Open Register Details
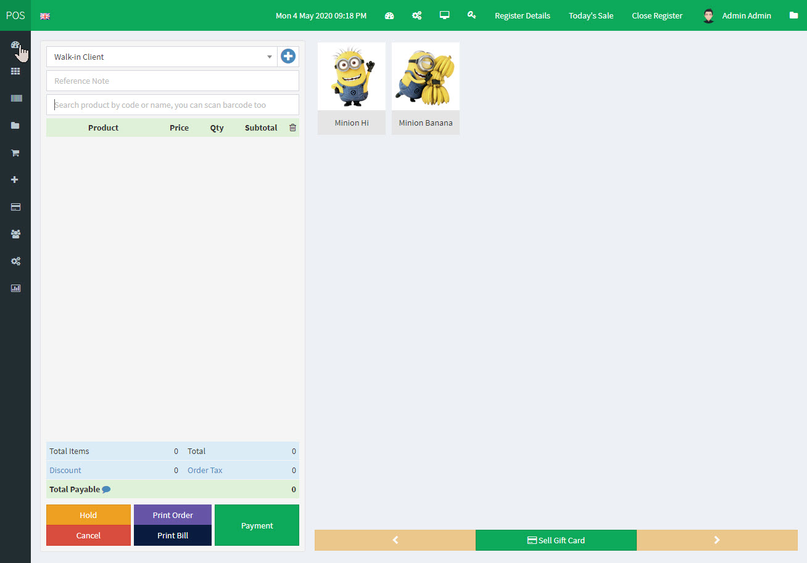The image size is (807, 563). point(523,15)
